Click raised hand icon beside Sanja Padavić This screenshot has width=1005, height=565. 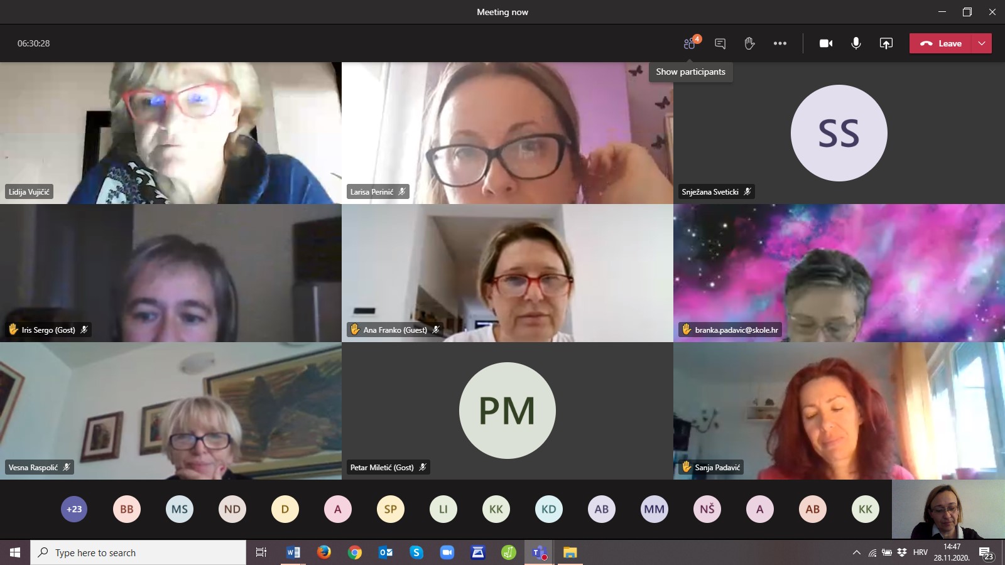pos(687,466)
